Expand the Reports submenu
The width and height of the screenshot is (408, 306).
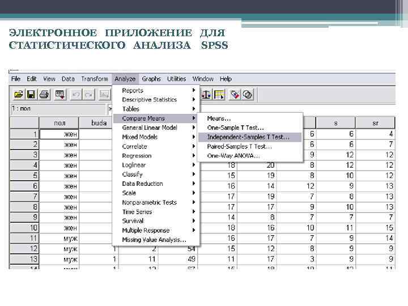coord(156,90)
